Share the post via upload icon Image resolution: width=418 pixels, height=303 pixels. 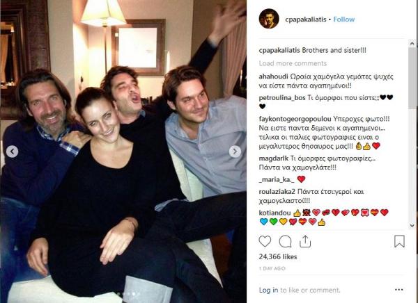305,241
